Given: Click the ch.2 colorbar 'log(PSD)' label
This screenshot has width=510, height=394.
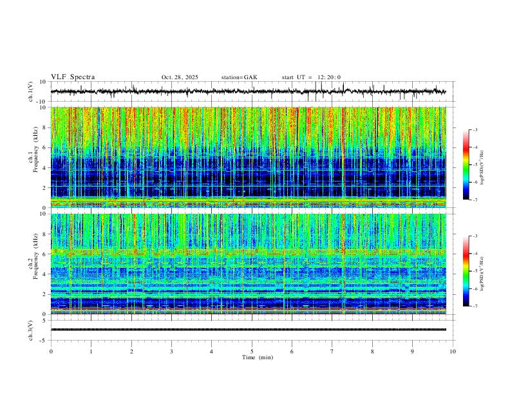Looking at the screenshot, I should pos(482,274).
